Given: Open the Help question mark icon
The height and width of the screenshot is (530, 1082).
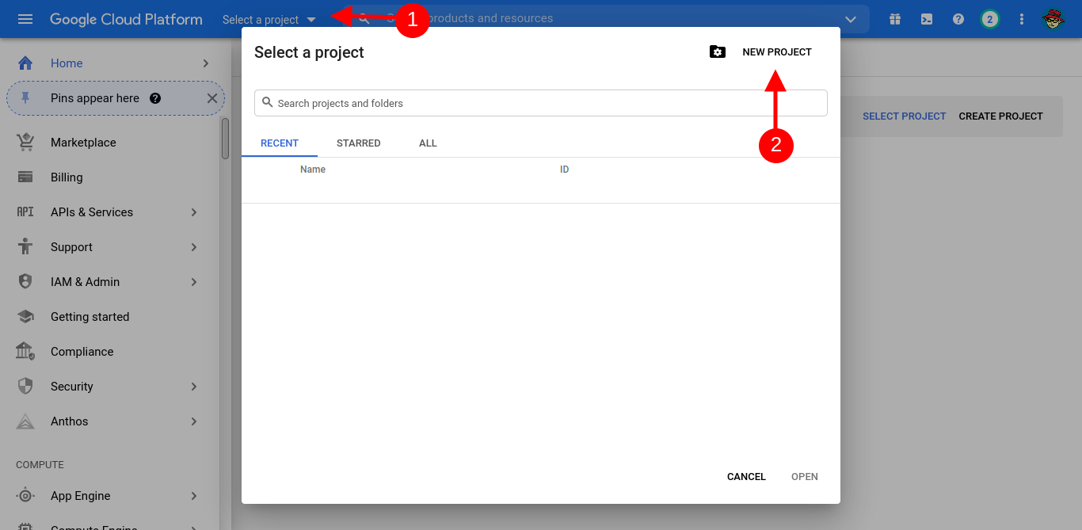Looking at the screenshot, I should [x=958, y=19].
